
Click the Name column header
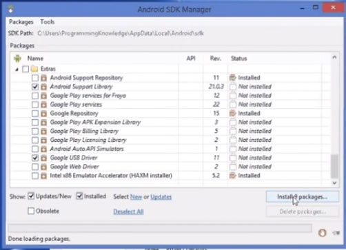(35, 59)
